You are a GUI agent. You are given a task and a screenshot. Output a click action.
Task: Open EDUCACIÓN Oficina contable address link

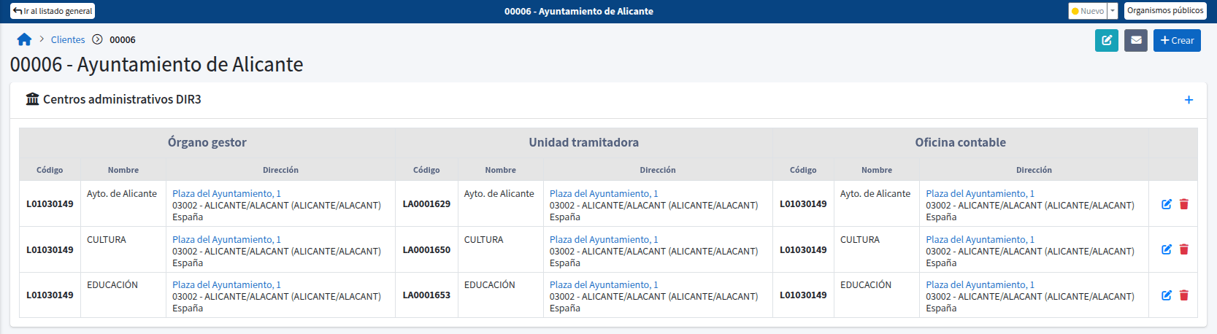(980, 284)
